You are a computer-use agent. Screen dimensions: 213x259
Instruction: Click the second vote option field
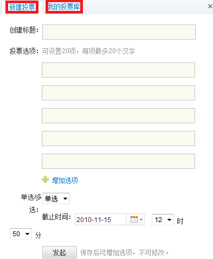pyautogui.click(x=118, y=93)
